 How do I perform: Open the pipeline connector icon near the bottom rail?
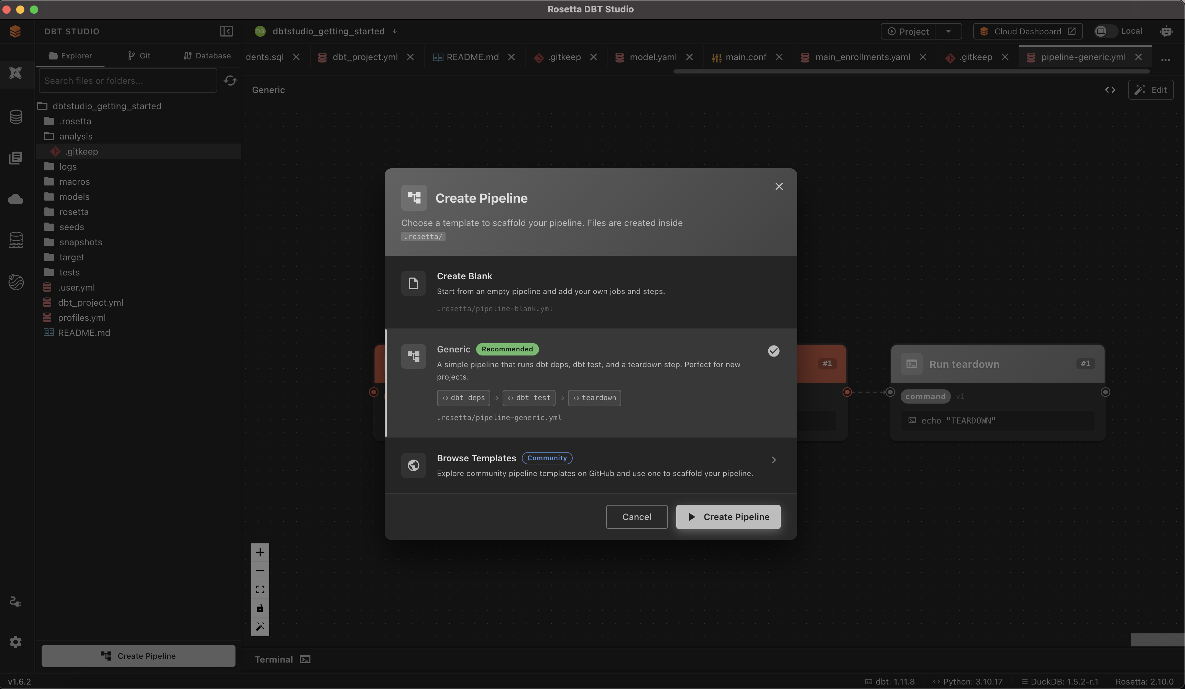[x=15, y=602]
